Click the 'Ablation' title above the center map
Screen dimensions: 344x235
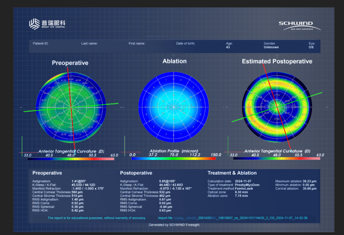tap(175, 61)
